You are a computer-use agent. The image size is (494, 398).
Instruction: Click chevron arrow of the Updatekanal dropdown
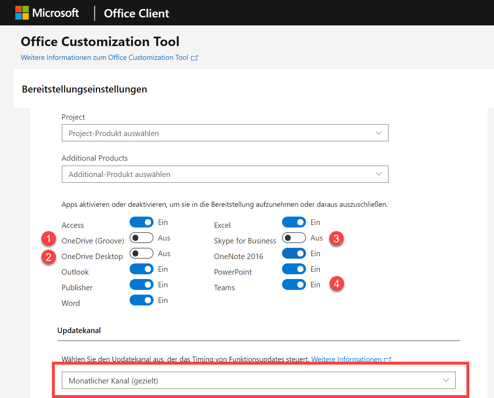(446, 380)
